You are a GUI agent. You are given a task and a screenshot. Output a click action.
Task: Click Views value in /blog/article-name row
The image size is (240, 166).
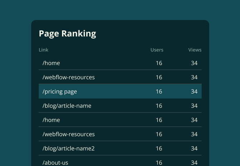point(194,106)
